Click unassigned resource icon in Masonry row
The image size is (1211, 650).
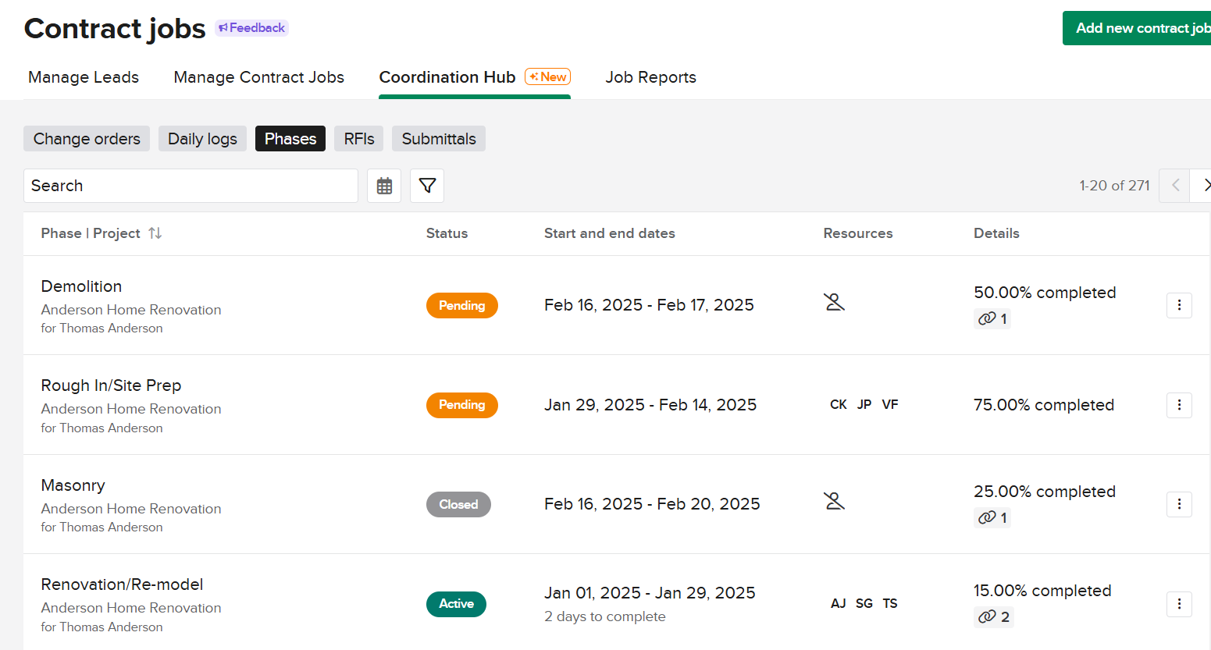835,501
